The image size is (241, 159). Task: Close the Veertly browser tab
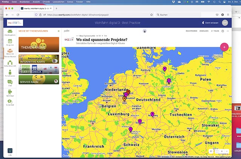pyautogui.click(x=51, y=8)
